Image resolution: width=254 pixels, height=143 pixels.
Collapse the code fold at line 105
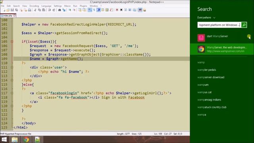point(12,42)
